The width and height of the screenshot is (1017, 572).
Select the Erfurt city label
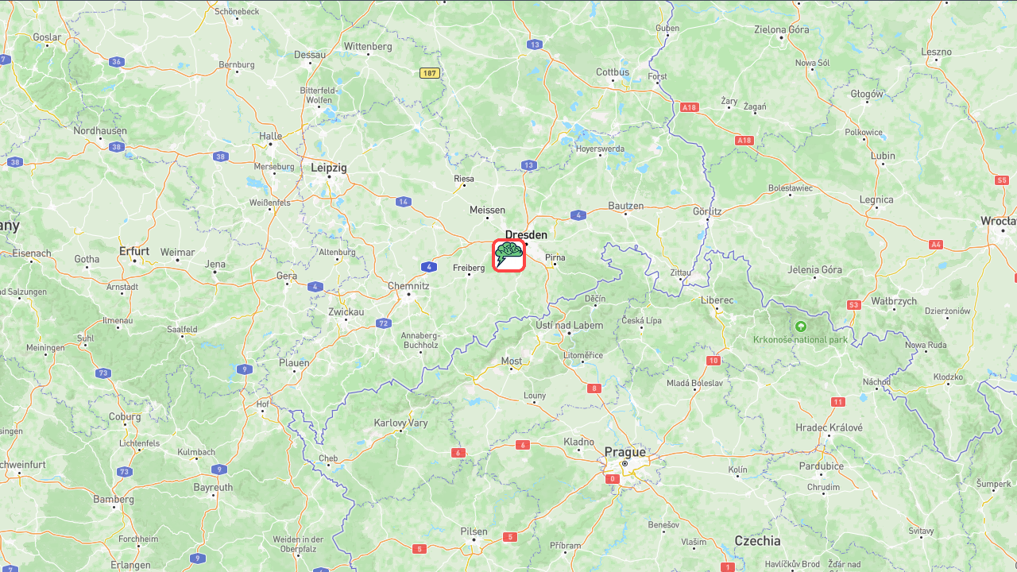point(134,251)
